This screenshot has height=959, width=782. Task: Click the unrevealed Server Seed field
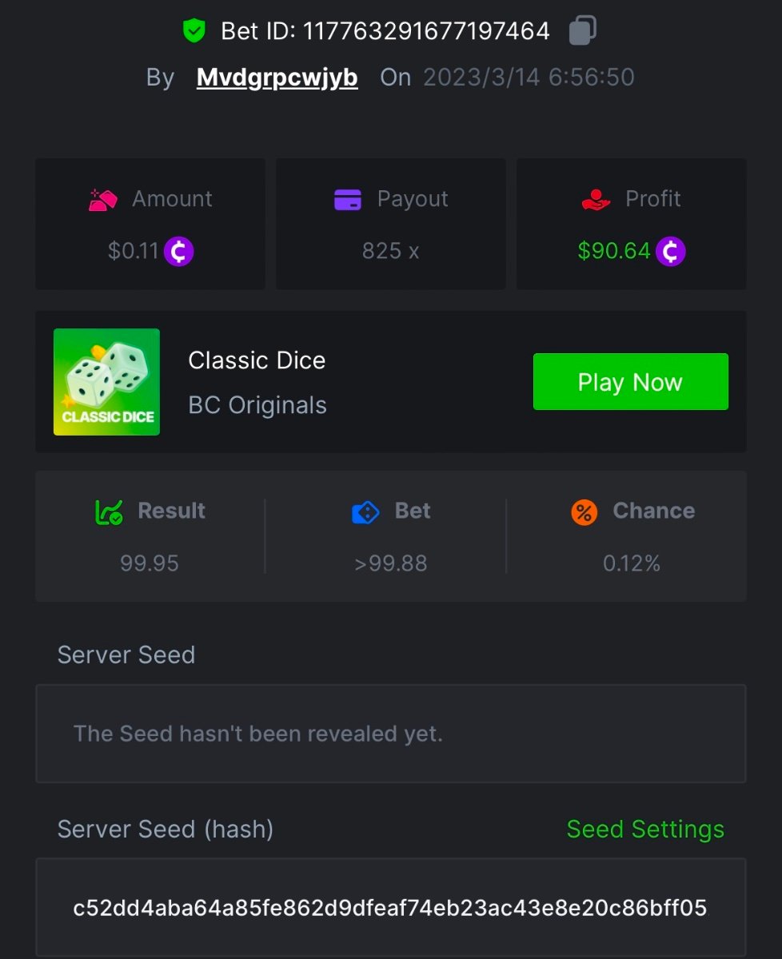click(391, 734)
